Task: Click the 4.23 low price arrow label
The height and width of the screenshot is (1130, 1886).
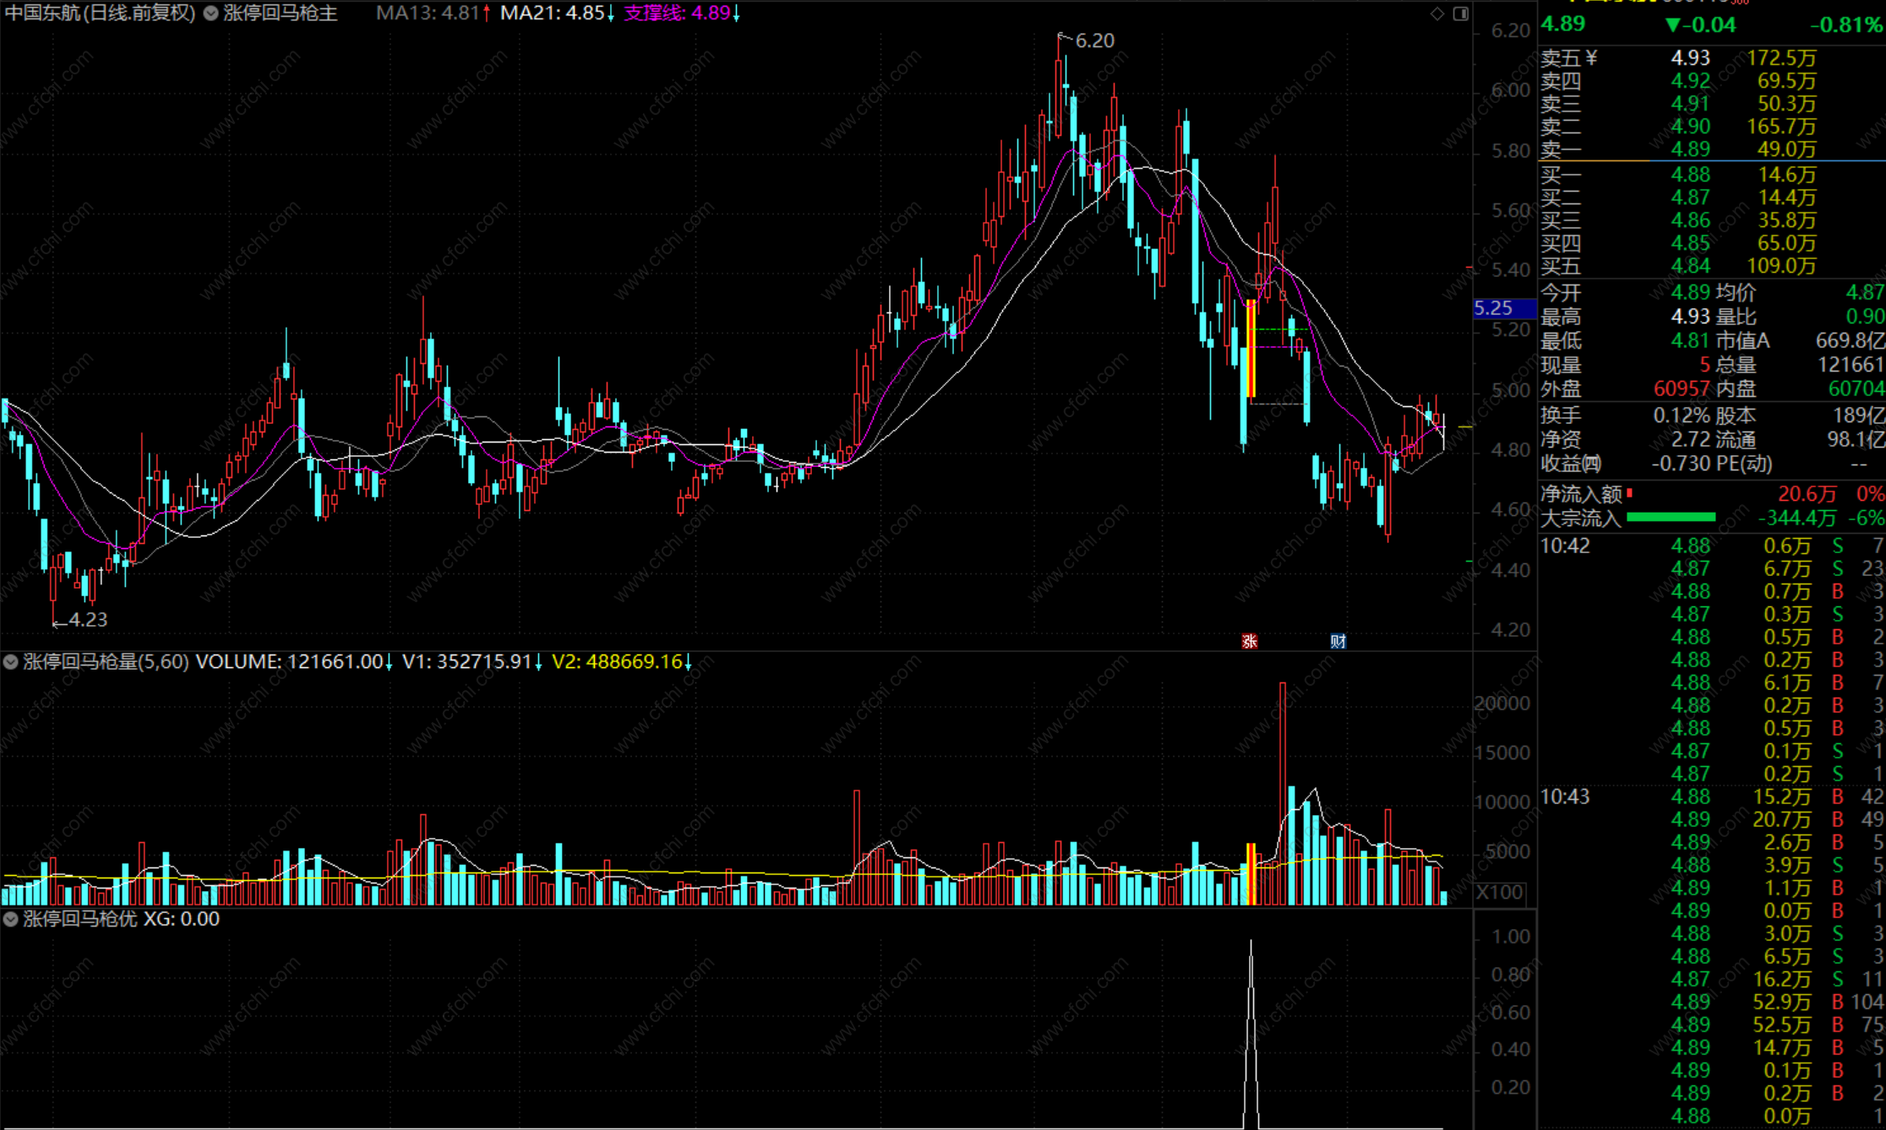Action: (x=87, y=620)
